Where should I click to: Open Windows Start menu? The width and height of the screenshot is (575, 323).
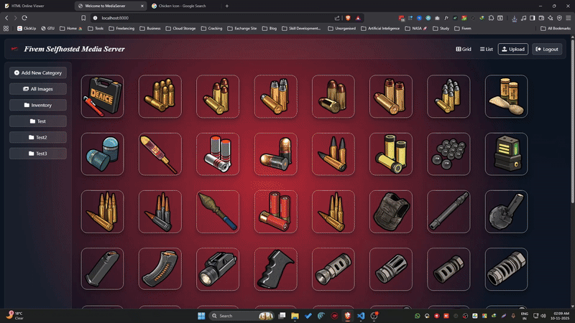point(201,316)
